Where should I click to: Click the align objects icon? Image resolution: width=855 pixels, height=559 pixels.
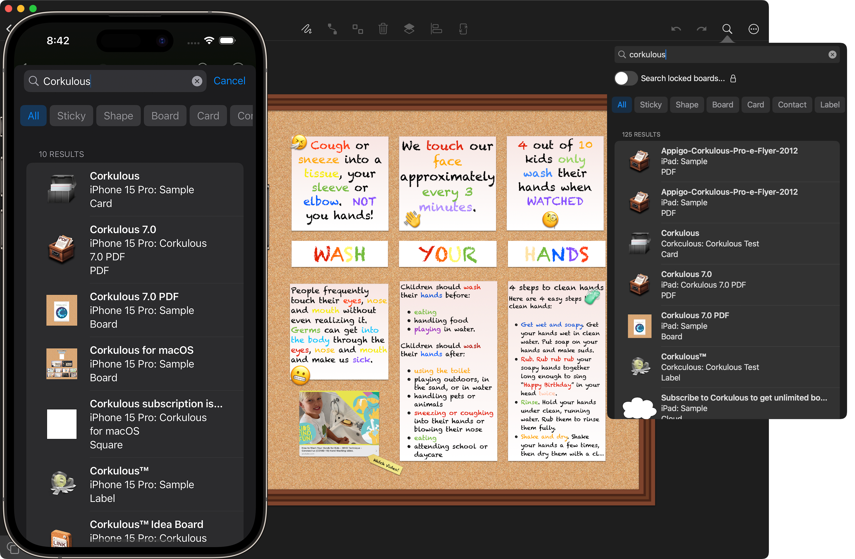(x=436, y=29)
